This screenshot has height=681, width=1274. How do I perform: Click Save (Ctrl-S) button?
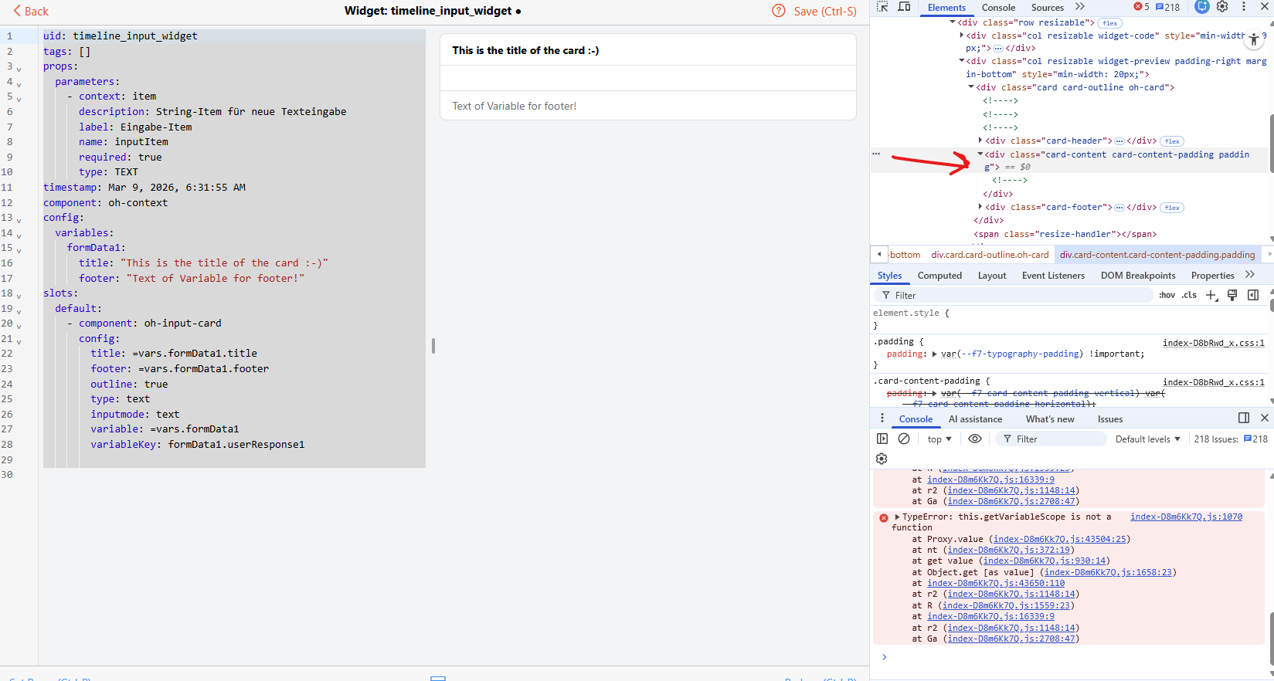pos(824,12)
